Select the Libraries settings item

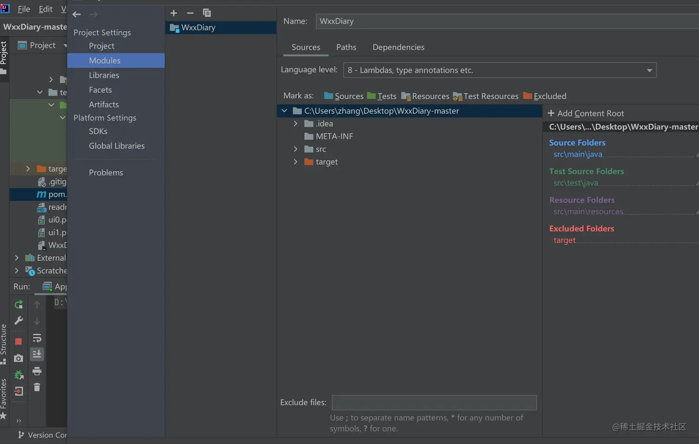pos(104,75)
